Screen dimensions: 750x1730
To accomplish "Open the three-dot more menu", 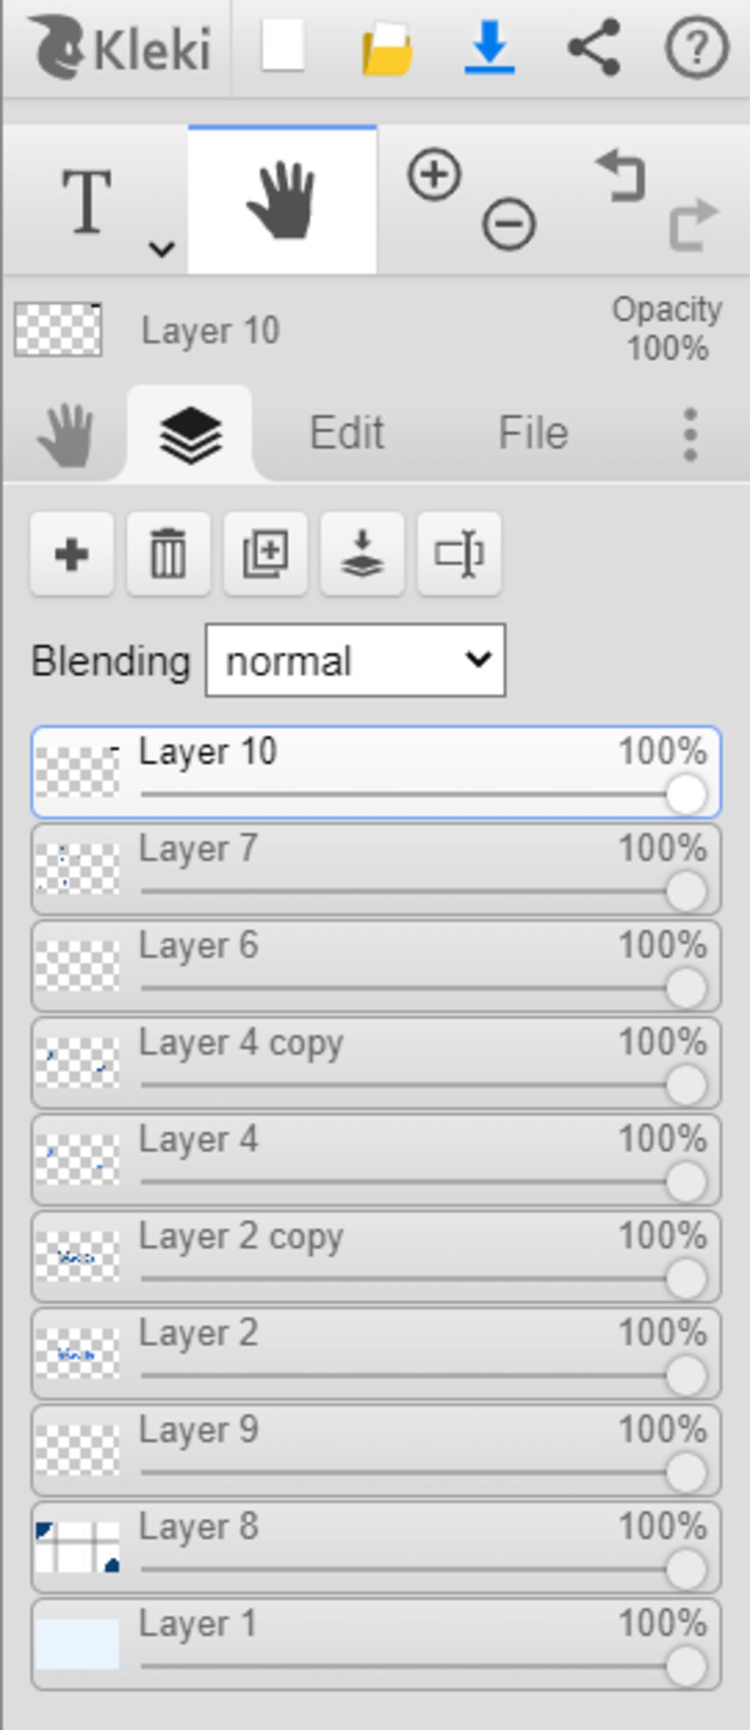I will click(690, 434).
